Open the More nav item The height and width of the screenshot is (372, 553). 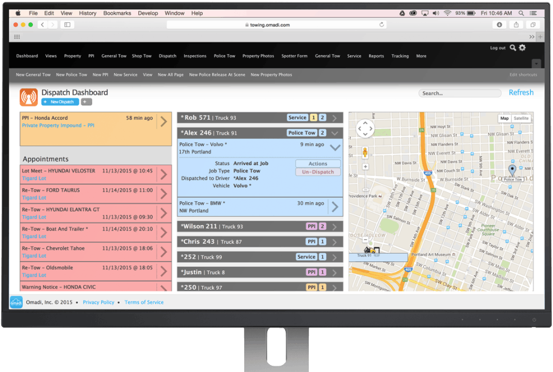tap(421, 56)
